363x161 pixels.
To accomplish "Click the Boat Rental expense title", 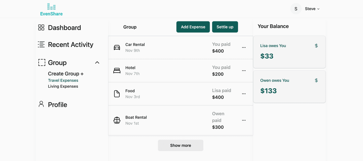I will click(x=136, y=117).
